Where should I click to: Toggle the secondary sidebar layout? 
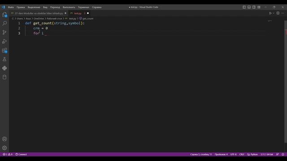coord(254,7)
